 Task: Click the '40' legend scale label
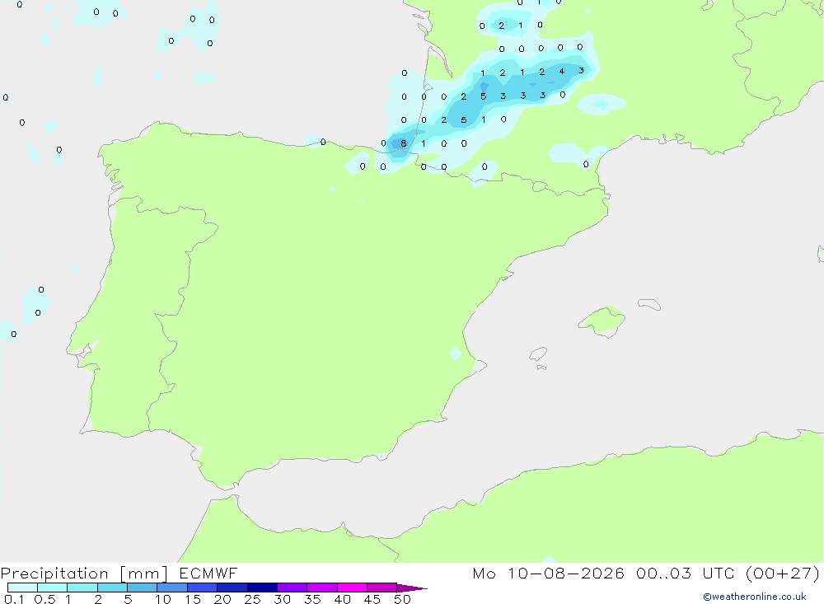pos(343,599)
